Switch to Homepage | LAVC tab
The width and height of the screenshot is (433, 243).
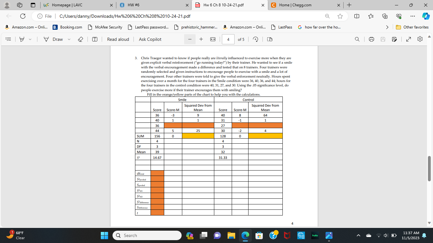pos(77,5)
